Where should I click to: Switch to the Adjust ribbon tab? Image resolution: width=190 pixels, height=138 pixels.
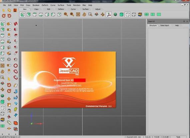[x=98, y=9]
